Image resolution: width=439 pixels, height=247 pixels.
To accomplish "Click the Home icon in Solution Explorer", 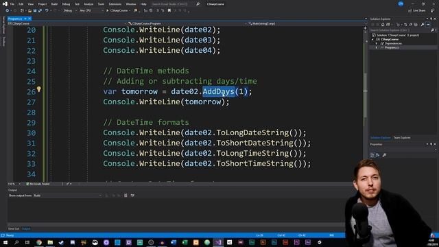I will [x=383, y=25].
